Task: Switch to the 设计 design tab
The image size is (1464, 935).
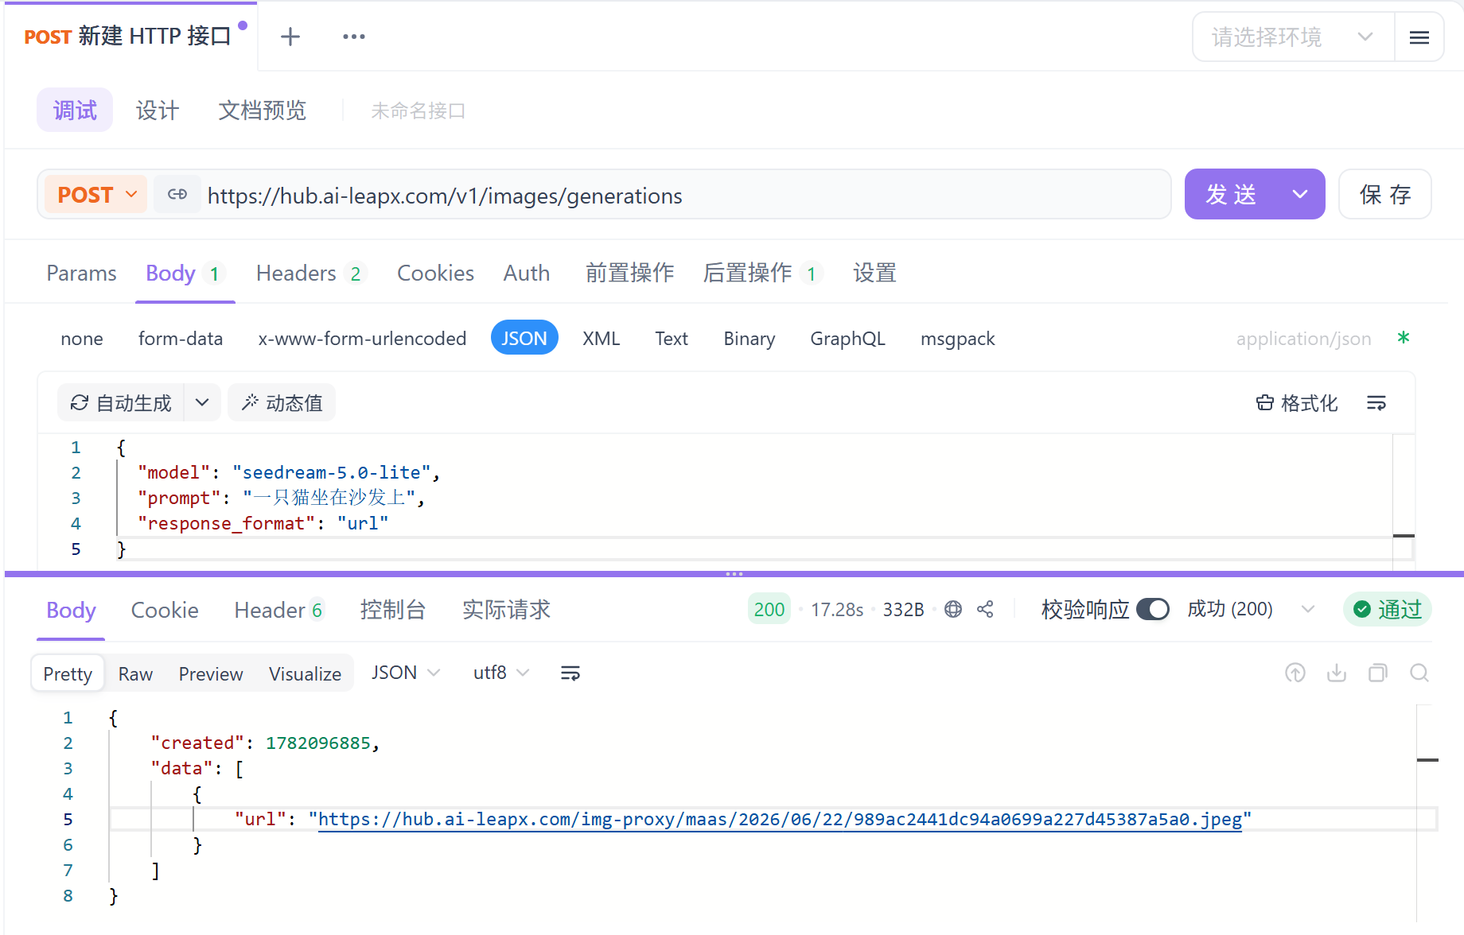Action: click(x=158, y=111)
